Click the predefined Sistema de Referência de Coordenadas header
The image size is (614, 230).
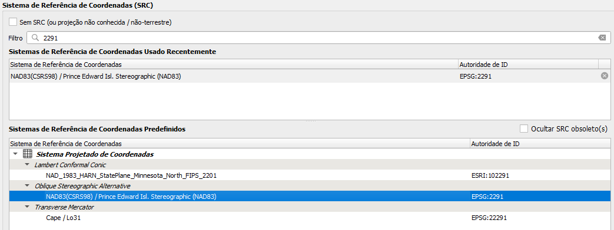coord(239,143)
